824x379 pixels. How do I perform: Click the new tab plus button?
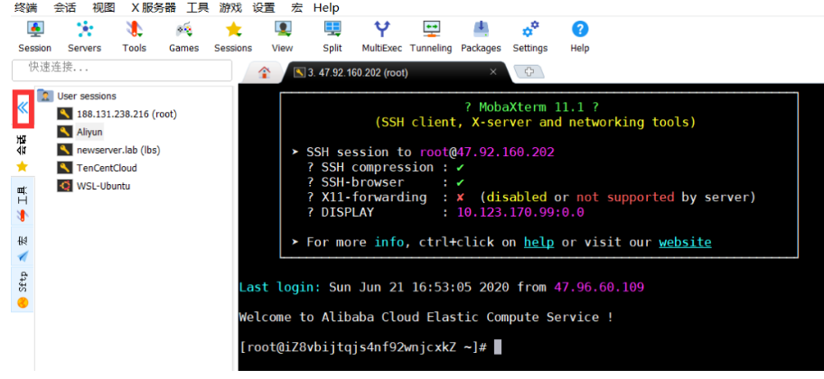coord(528,72)
